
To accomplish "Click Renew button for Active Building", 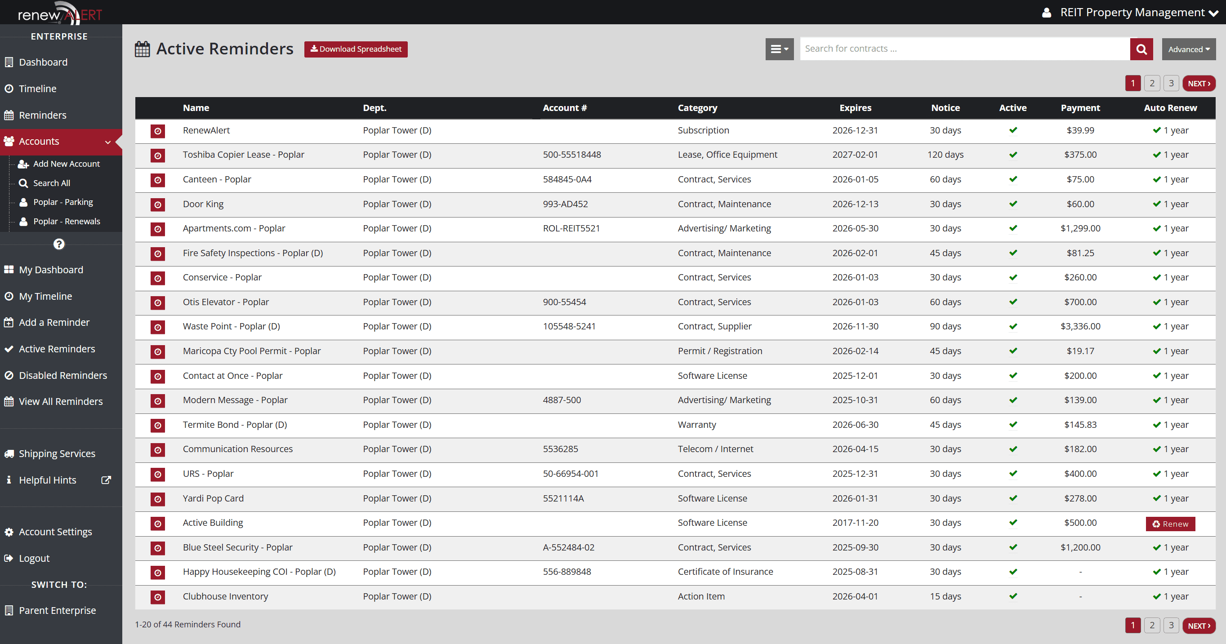I will click(1170, 524).
